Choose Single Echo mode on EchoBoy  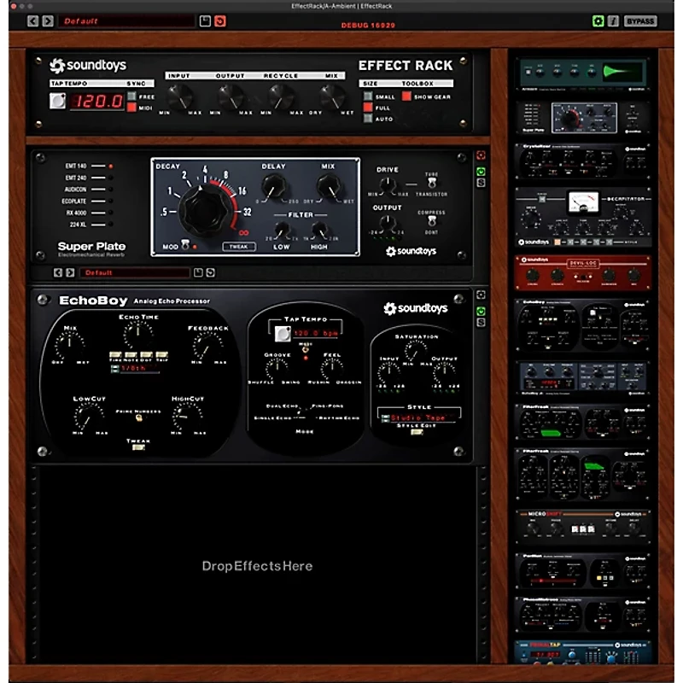271,417
